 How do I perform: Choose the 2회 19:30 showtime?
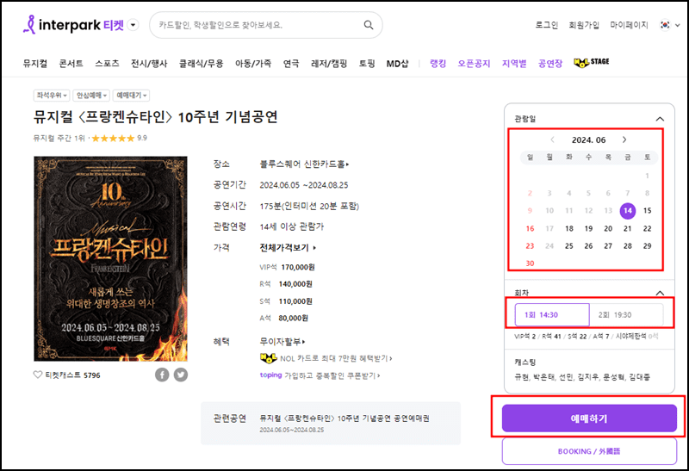(x=626, y=314)
